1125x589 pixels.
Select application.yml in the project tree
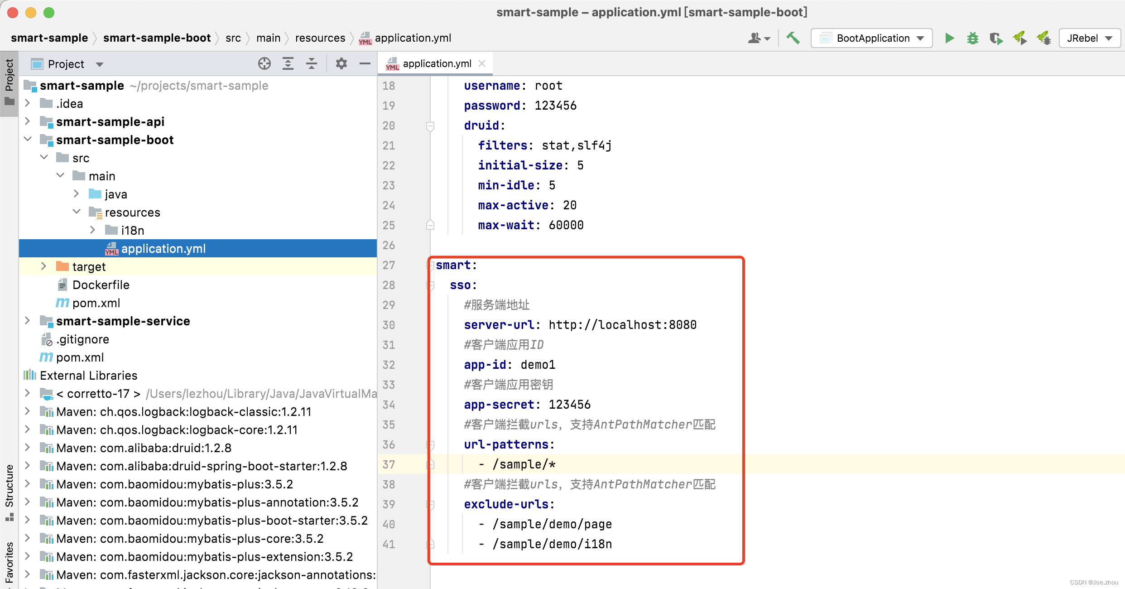tap(198, 248)
